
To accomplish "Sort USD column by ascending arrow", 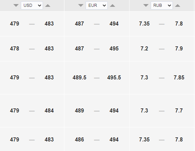I will click(48, 5).
